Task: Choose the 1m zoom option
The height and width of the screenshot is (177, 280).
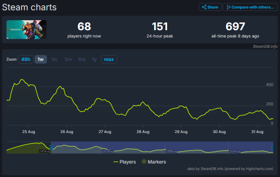Action: (54, 59)
